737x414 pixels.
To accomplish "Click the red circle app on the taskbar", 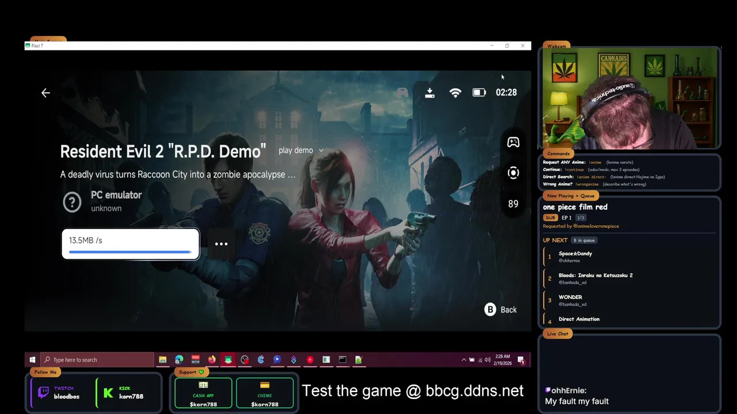I will click(310, 360).
